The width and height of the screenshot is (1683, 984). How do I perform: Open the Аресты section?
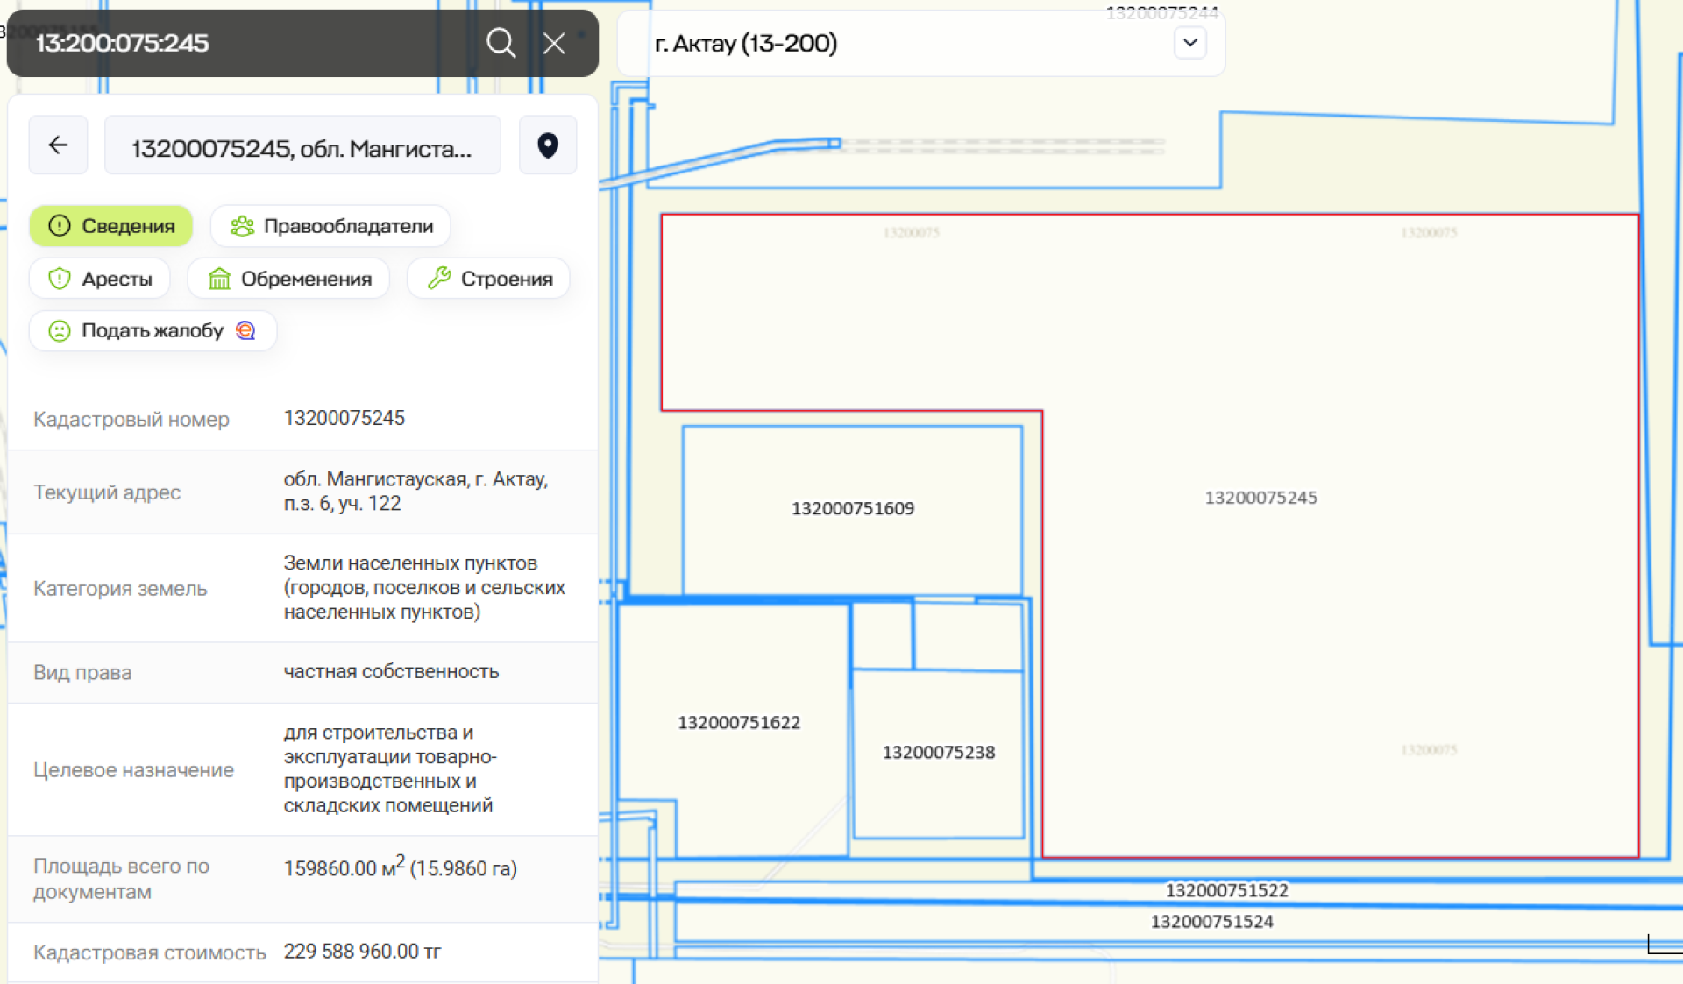click(x=100, y=279)
